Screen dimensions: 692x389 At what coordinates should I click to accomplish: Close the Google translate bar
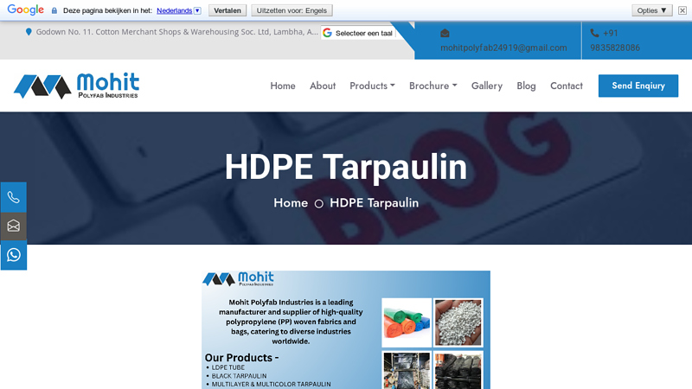pyautogui.click(x=682, y=10)
